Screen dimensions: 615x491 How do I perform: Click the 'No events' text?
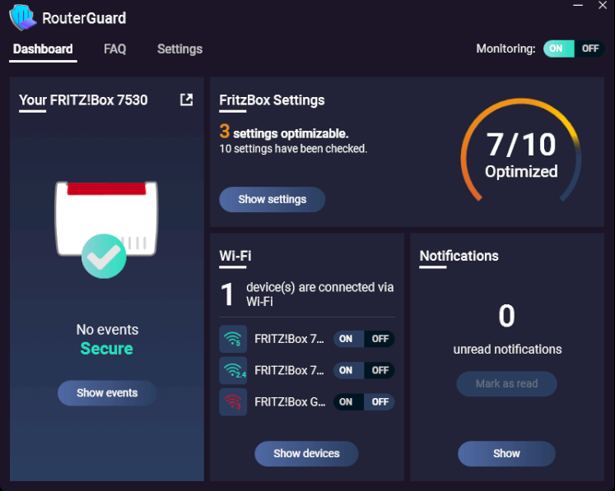107,330
